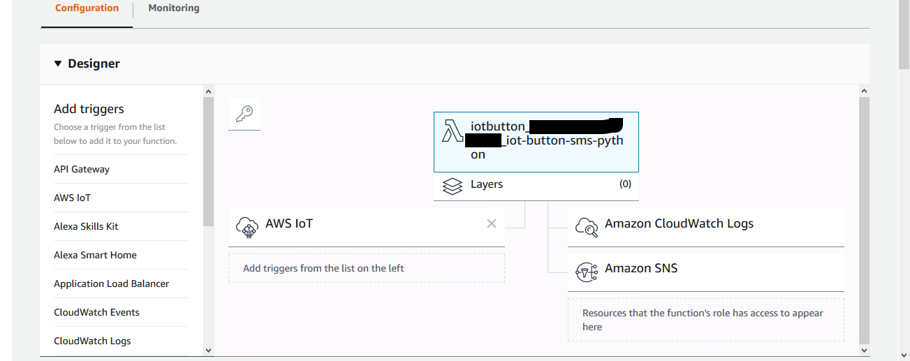Click the page vertical scrollbar thumb
This screenshot has height=361, width=910.
(904, 35)
